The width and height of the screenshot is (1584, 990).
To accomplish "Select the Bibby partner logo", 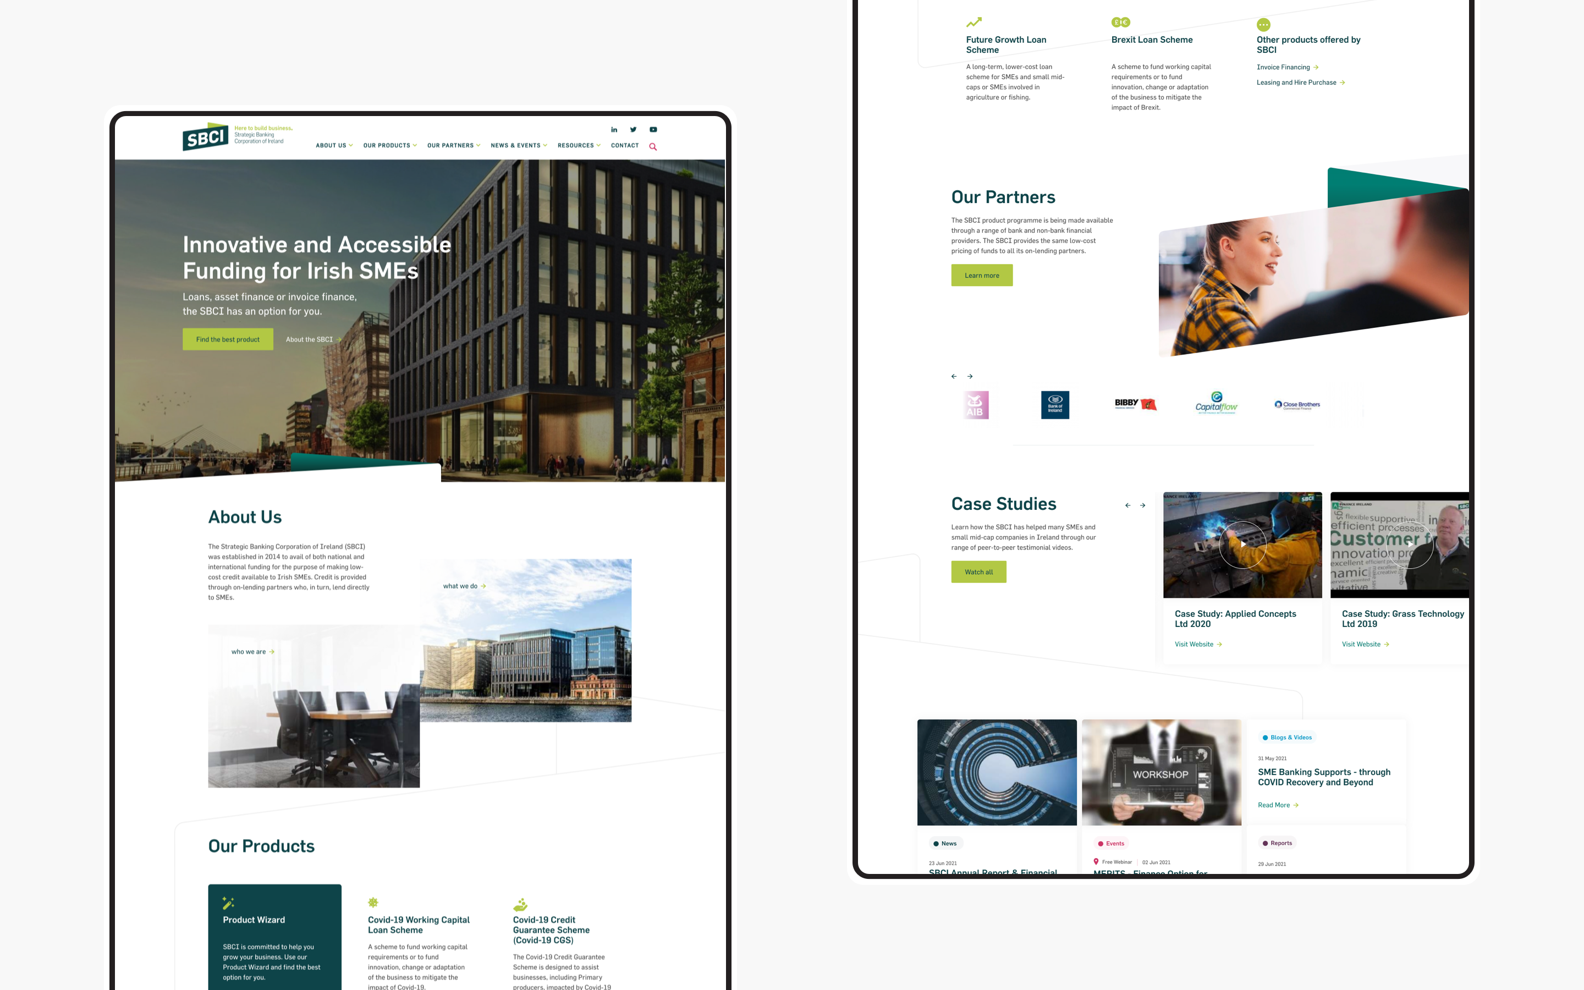I will tap(1136, 404).
